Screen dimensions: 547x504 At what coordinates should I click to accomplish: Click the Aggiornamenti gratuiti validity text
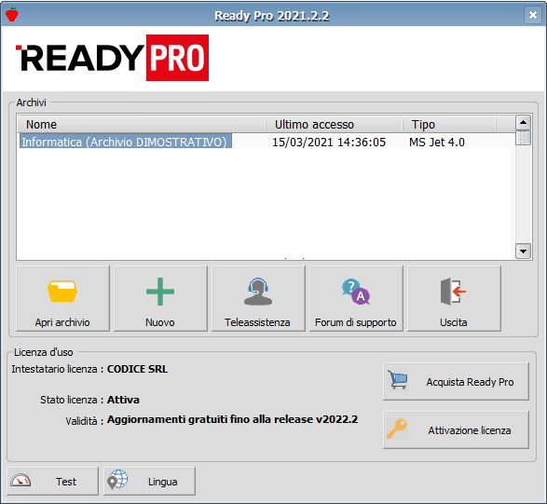(232, 419)
